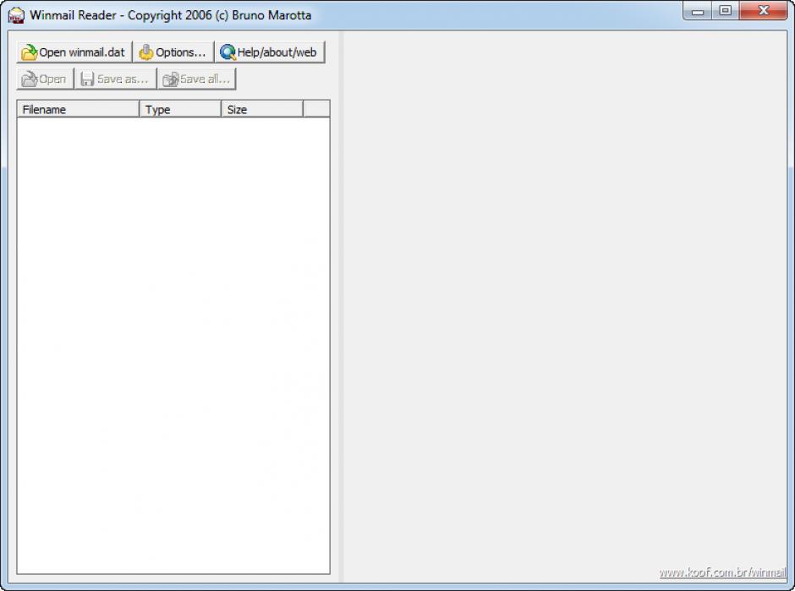Click the Winmail Reader title bar app icon
The image size is (795, 591).
[16, 15]
